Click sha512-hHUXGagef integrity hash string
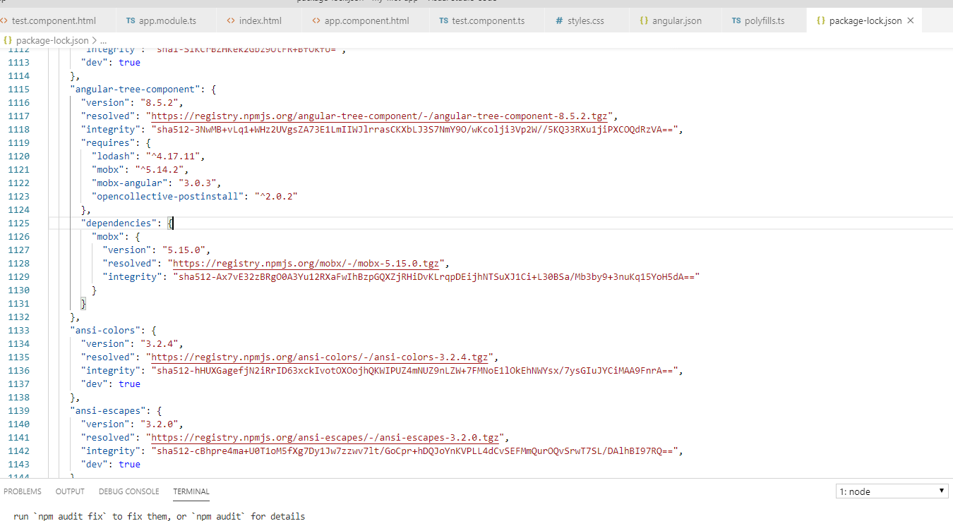Screen dimensions: 953x521 (414, 370)
